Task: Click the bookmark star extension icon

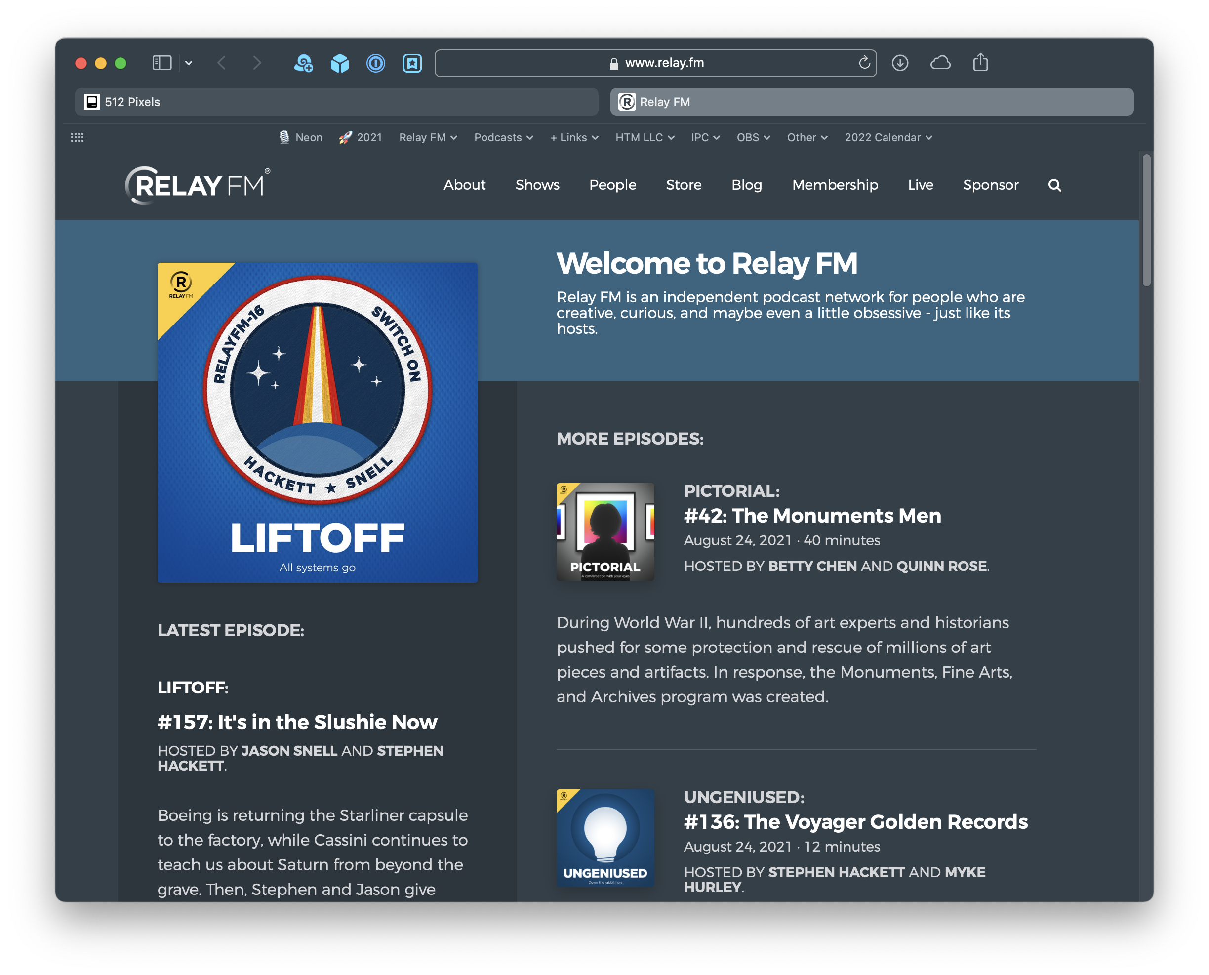Action: 412,63
